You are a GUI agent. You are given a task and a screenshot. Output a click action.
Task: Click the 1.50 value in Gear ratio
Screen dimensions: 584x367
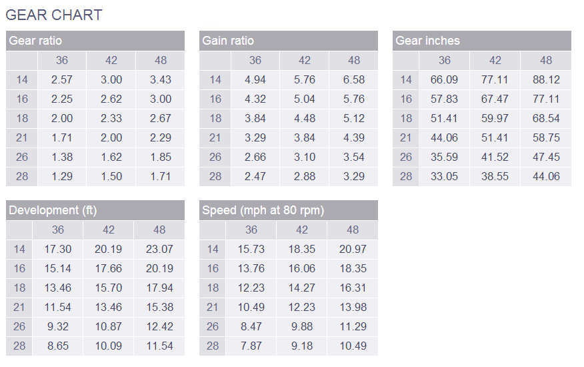click(x=111, y=176)
